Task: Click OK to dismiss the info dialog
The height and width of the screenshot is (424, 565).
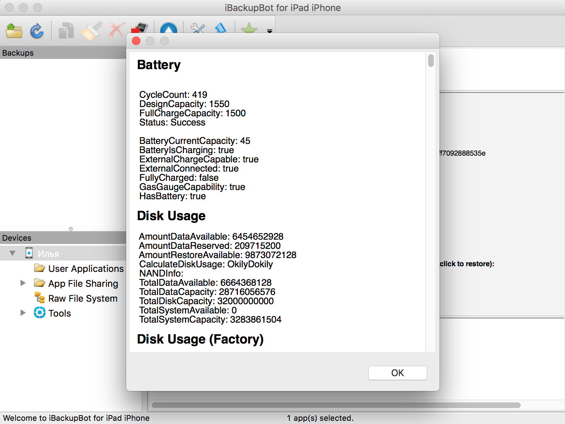Action: coord(398,373)
